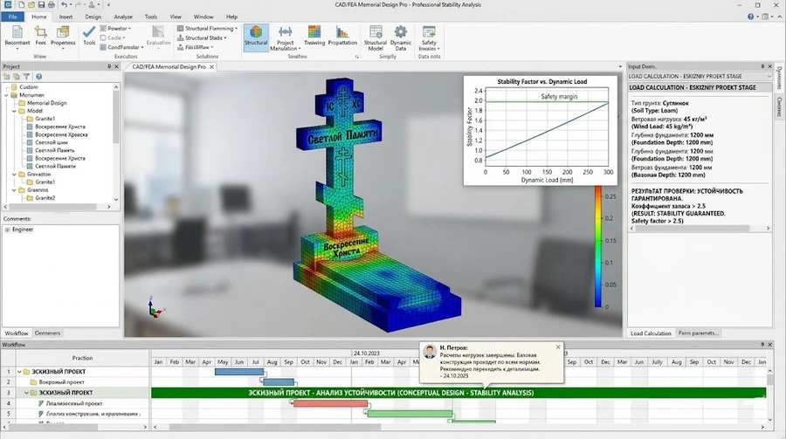The image size is (786, 439).
Task: Click the Save disk icon in quick access toolbar
Action: pos(41,4)
